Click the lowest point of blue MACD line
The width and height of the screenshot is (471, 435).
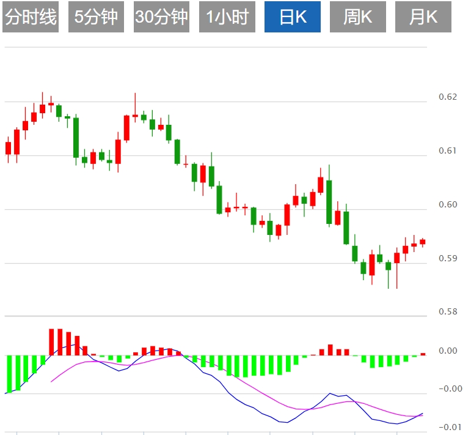click(397, 424)
